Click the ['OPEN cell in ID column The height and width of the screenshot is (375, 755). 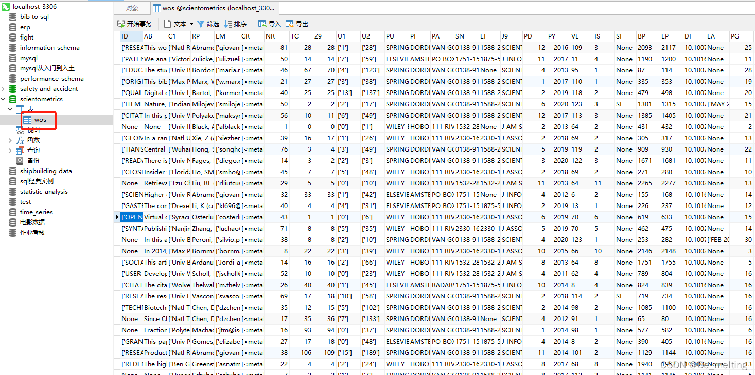point(131,217)
